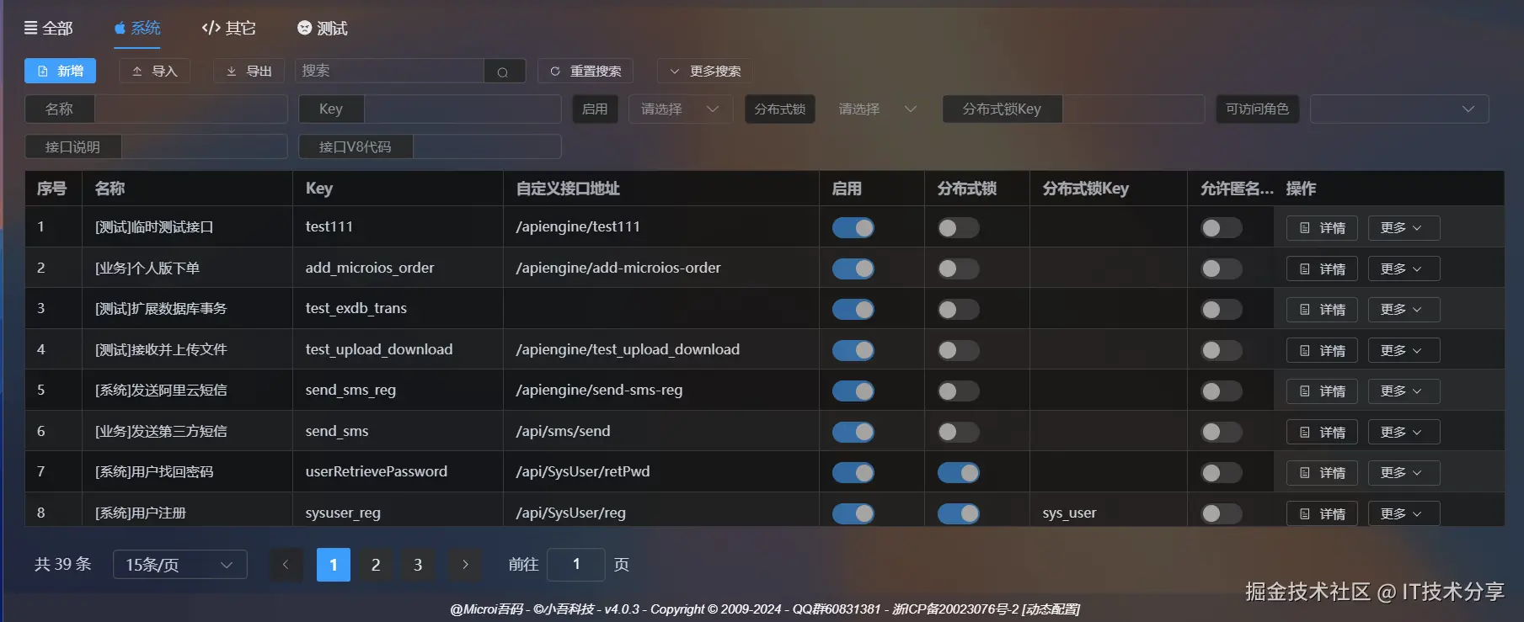Expand the 更多搜索 options

tap(705, 72)
